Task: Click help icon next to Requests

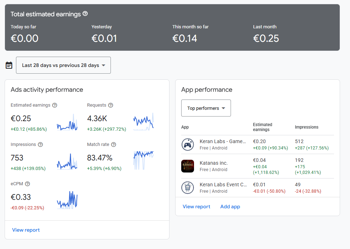Action: 111,105
